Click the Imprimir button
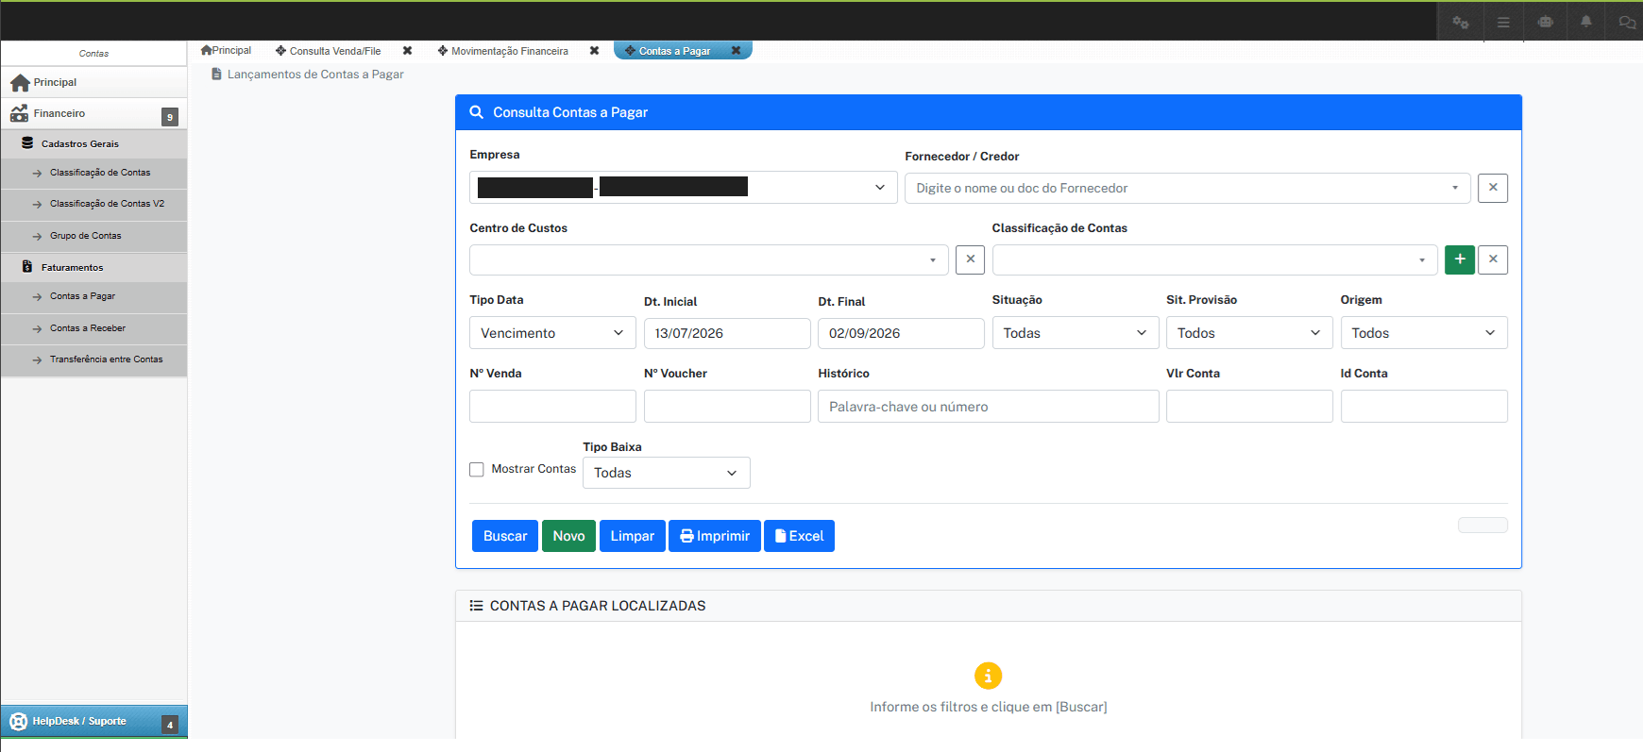The image size is (1643, 752). coord(715,536)
